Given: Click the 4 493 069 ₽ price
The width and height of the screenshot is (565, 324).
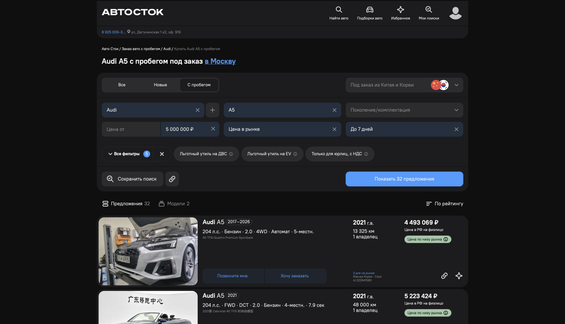Looking at the screenshot, I should tap(421, 222).
